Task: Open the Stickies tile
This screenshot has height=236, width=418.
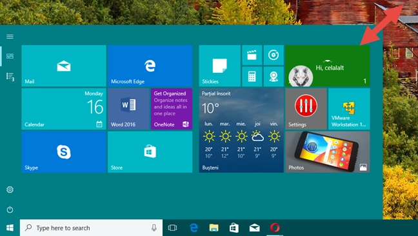Action: pyautogui.click(x=220, y=66)
